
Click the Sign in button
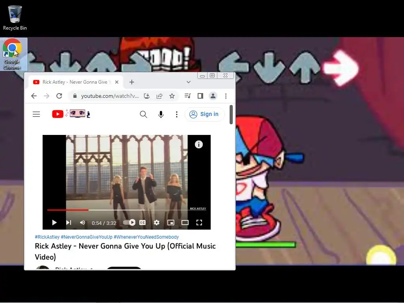tap(205, 114)
